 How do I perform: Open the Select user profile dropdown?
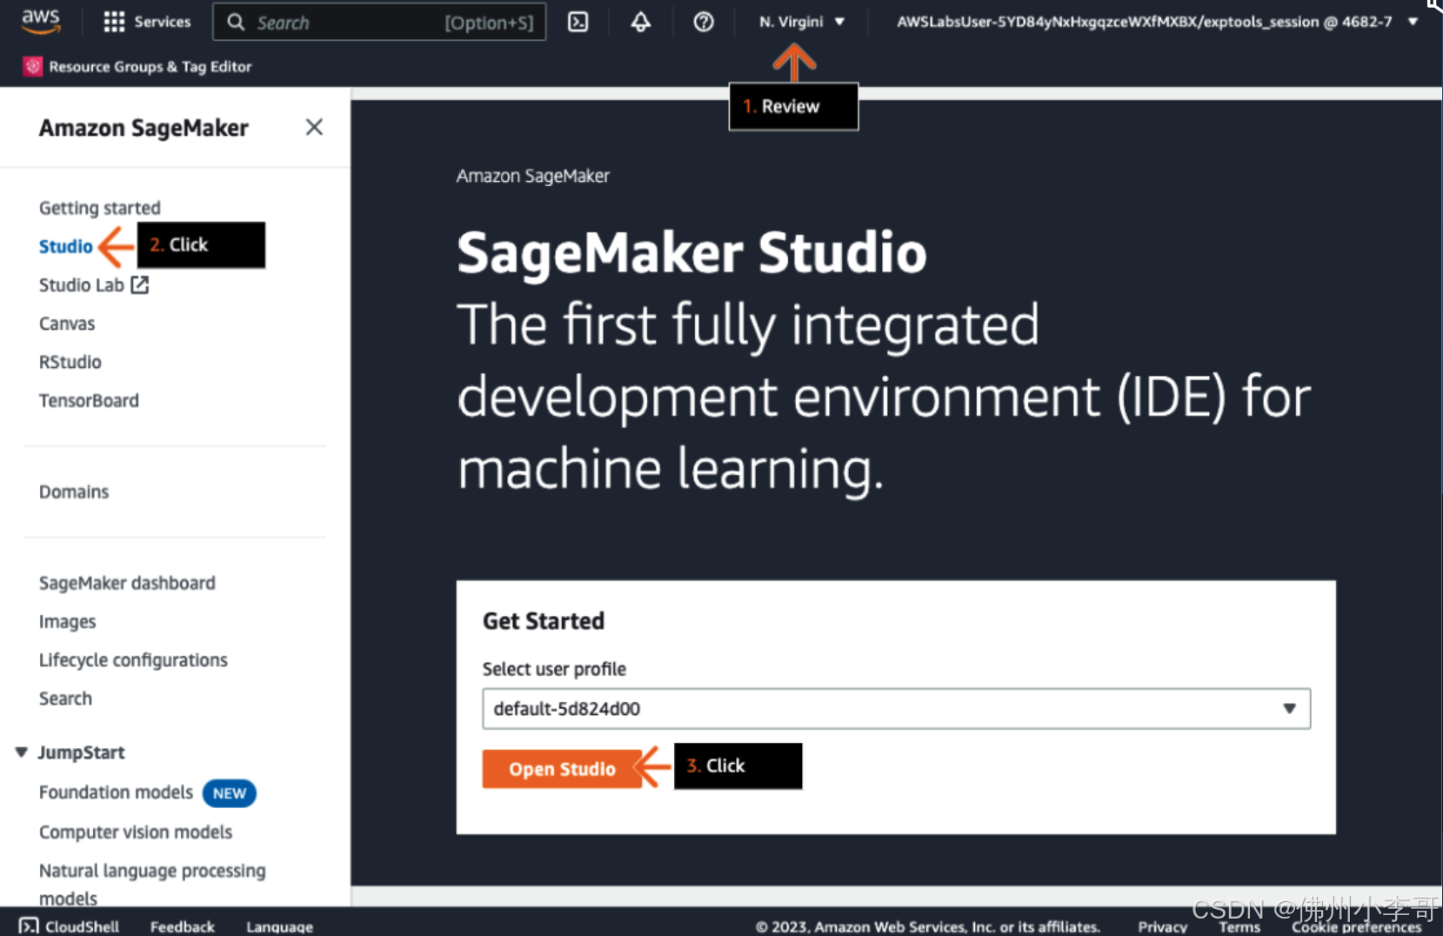click(896, 708)
